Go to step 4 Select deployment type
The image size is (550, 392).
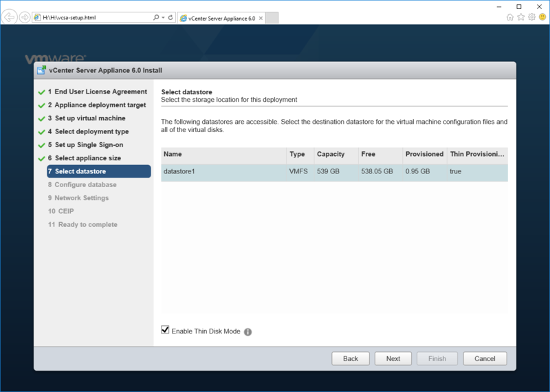pos(89,131)
